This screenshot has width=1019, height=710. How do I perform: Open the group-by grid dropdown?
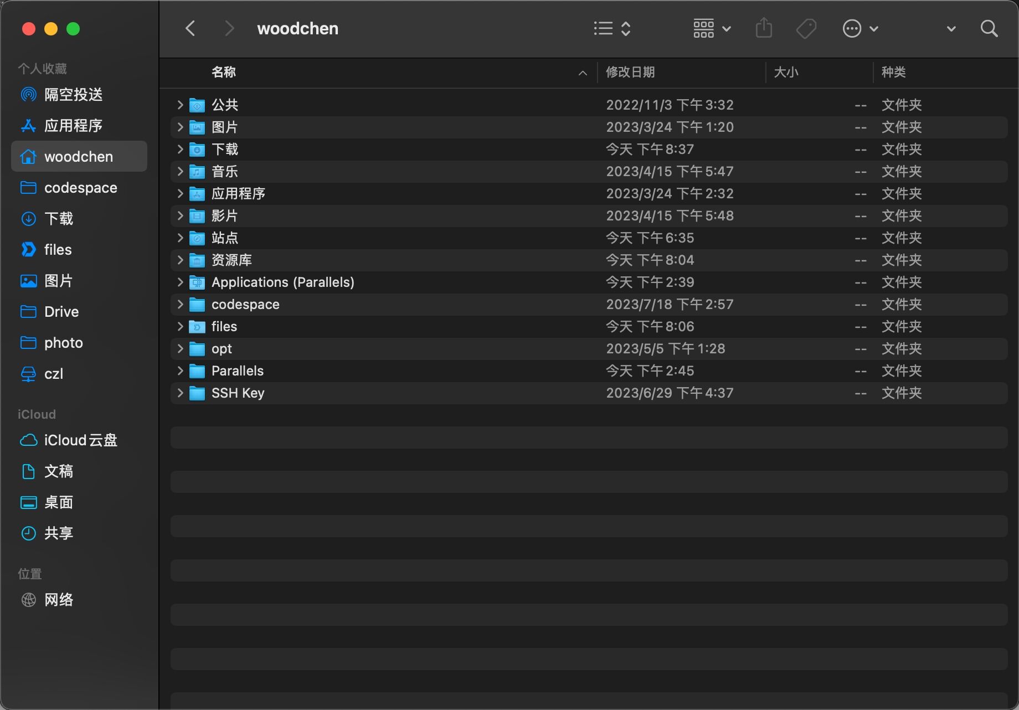(x=712, y=29)
